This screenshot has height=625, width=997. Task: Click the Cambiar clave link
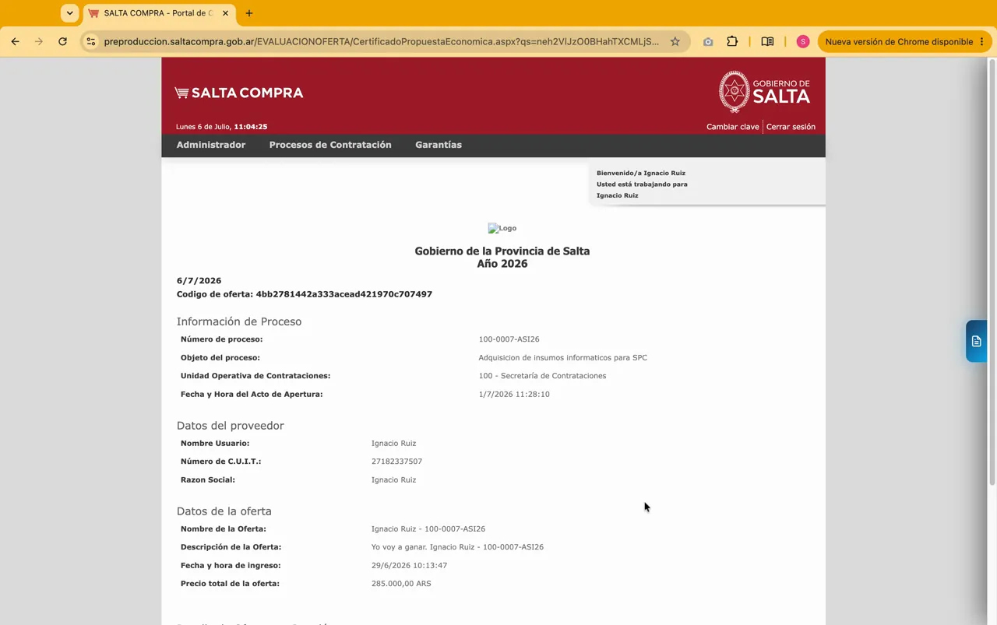pos(732,127)
